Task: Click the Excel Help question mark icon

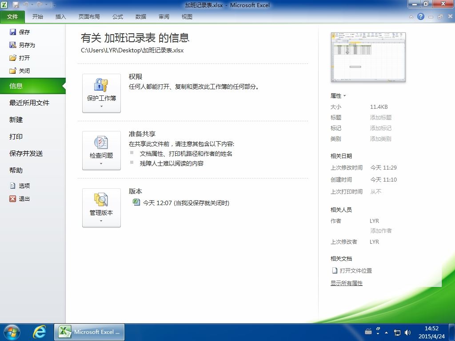Action: click(421, 16)
